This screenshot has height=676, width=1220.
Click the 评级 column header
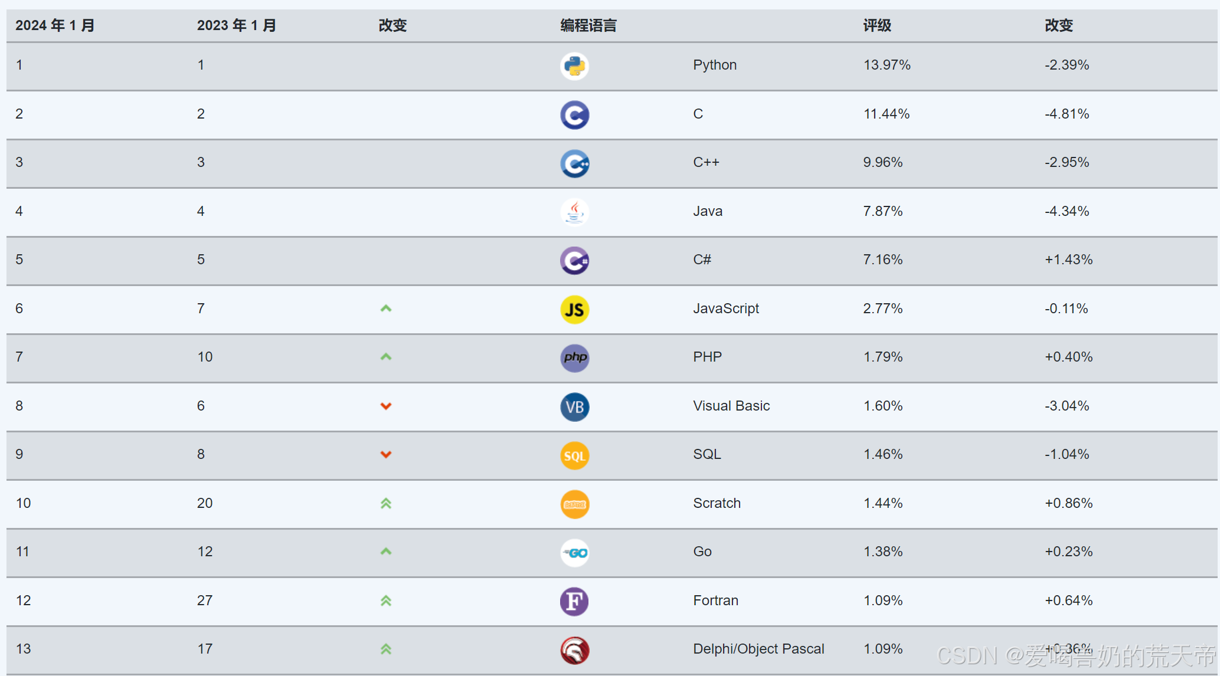click(x=876, y=25)
